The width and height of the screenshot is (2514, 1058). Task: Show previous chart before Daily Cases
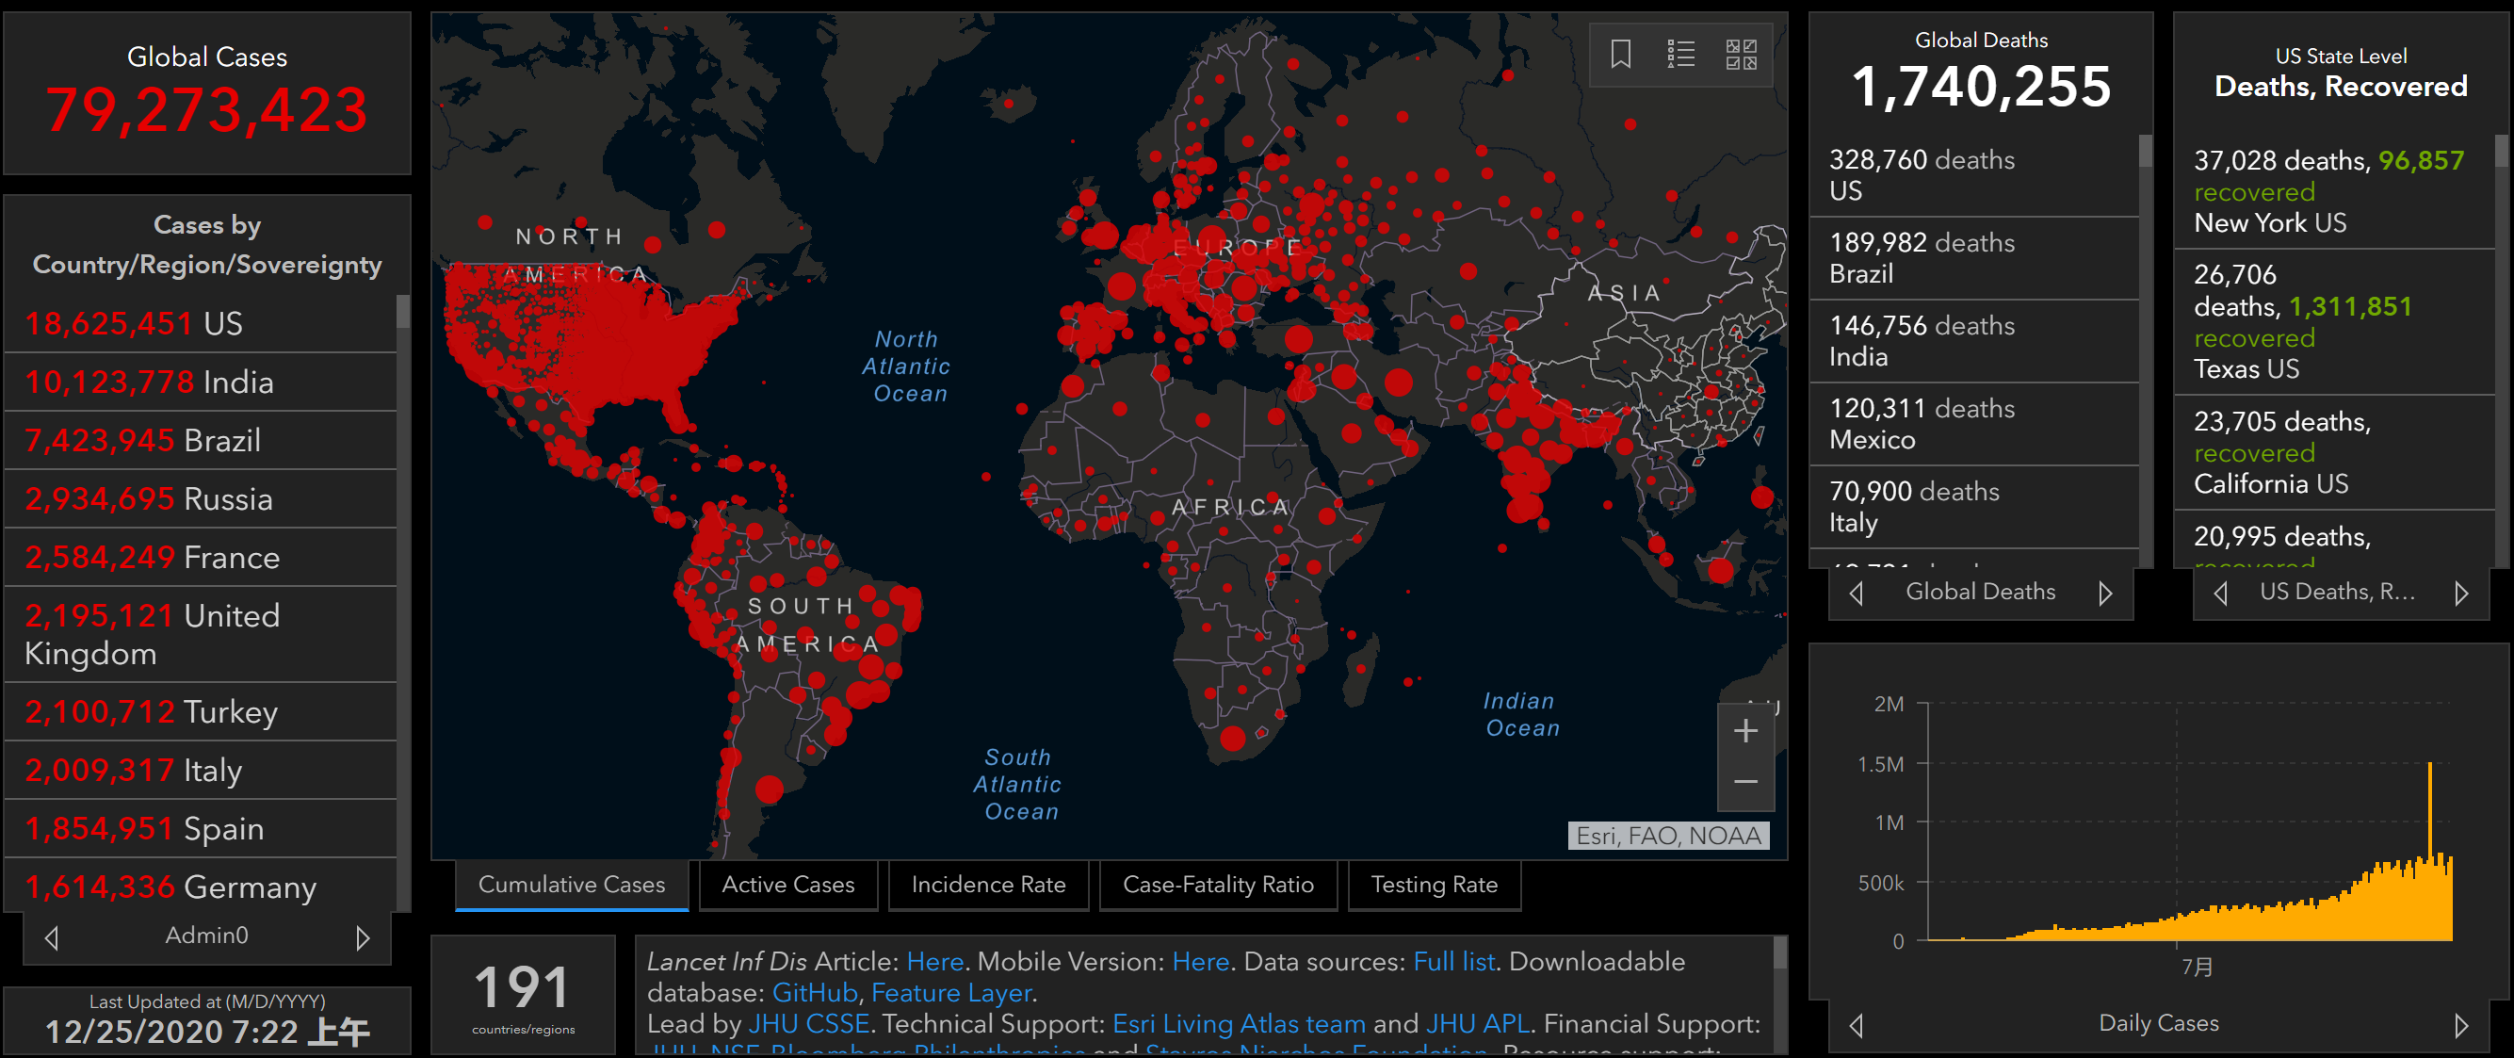1857,1025
